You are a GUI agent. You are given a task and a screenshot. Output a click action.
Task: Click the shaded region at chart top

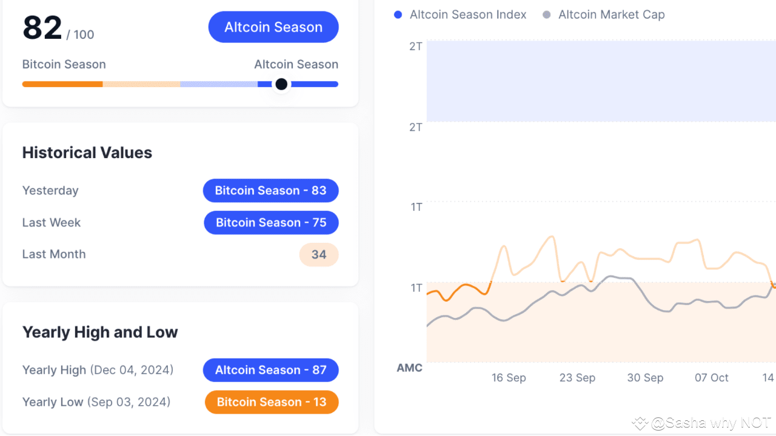click(600, 81)
